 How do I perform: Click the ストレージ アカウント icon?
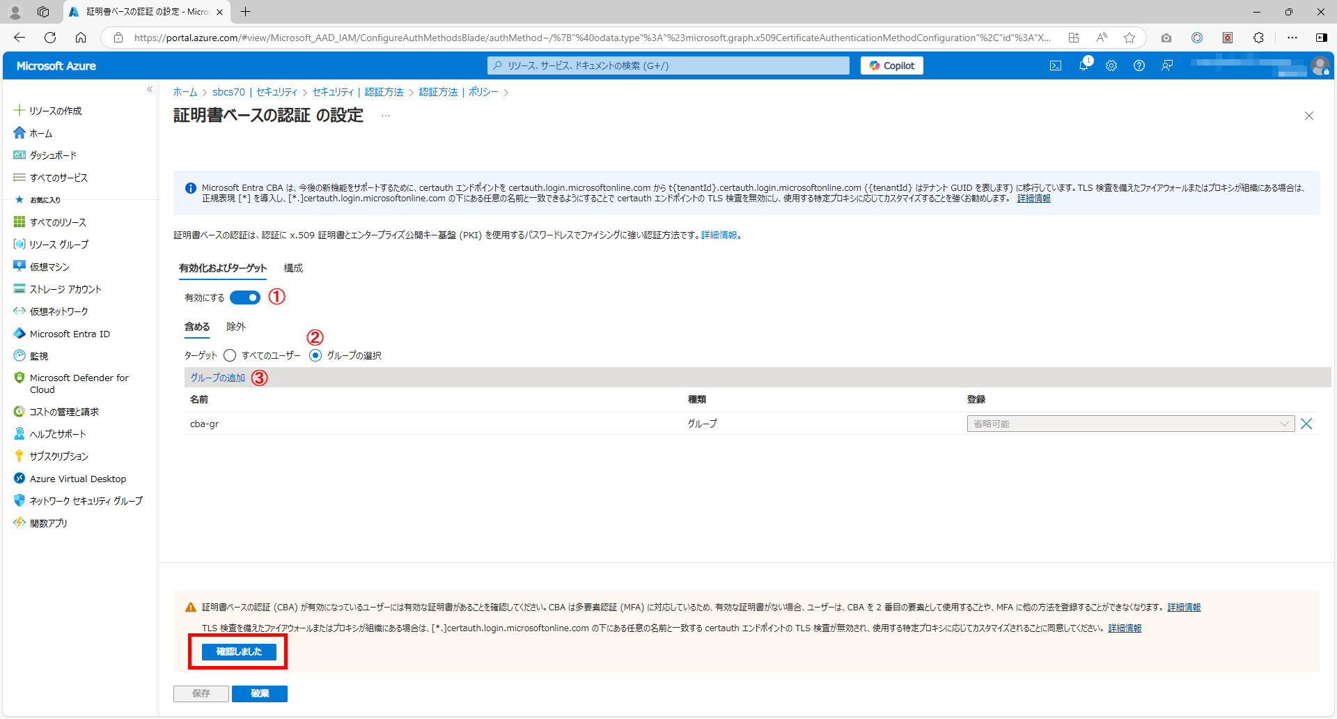click(19, 288)
